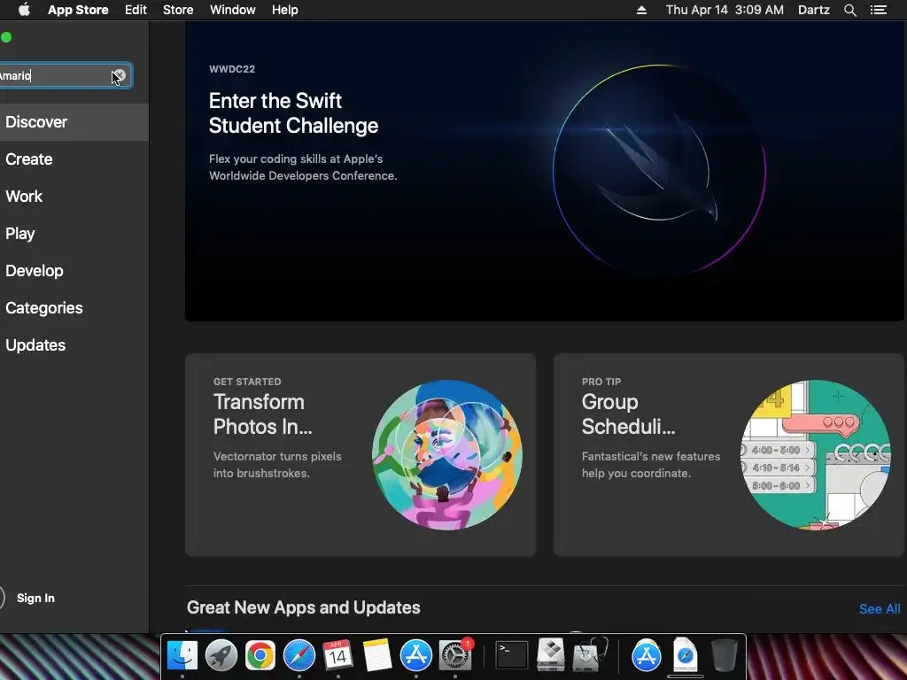Open the Dartz user menu
This screenshot has height=680, width=907.
pos(813,10)
